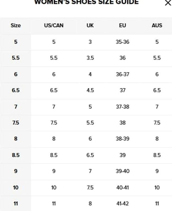Viewport: 172px width, 211px height.
Task: Select the size 8.5 row label
Action: pyautogui.click(x=16, y=155)
